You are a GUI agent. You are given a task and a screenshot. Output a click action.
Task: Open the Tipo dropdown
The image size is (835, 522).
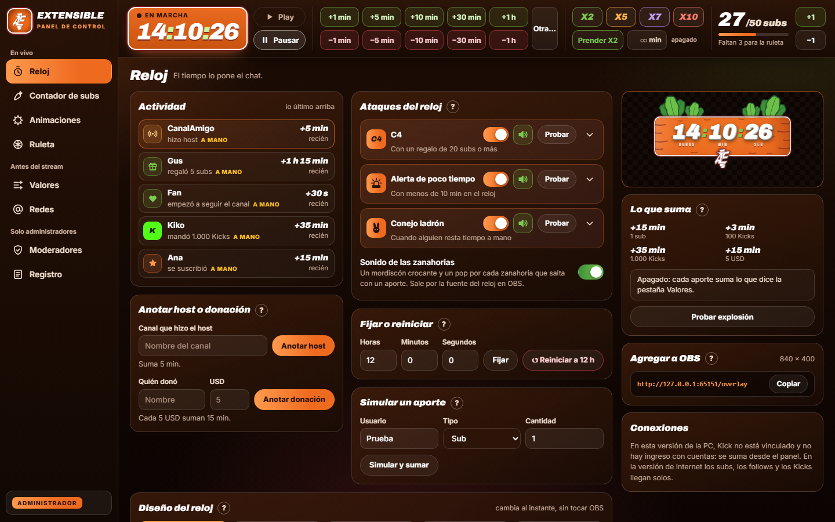pos(482,438)
